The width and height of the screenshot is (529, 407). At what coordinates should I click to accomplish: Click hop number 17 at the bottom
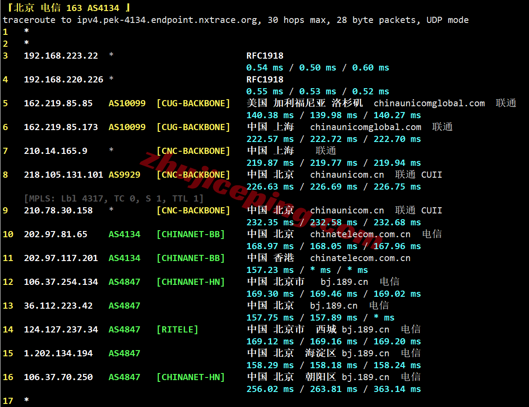point(8,401)
